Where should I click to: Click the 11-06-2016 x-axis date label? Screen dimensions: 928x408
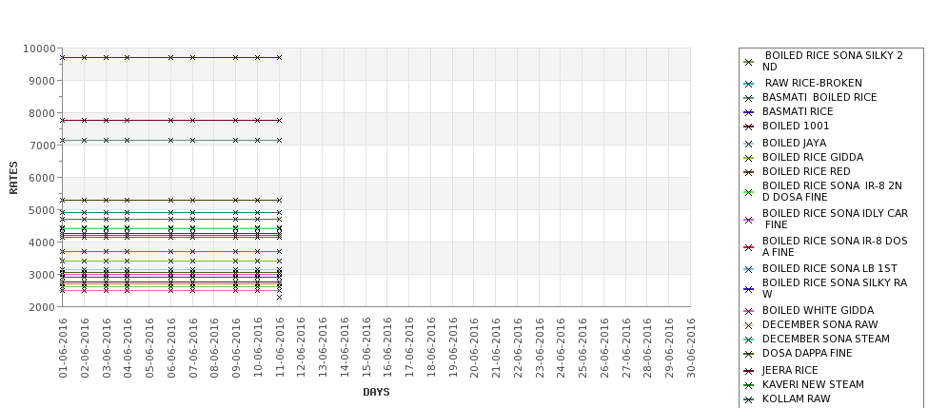click(x=281, y=348)
